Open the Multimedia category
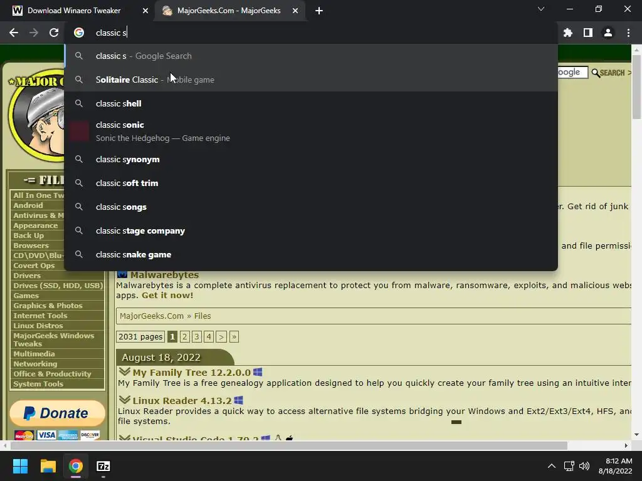 34,354
